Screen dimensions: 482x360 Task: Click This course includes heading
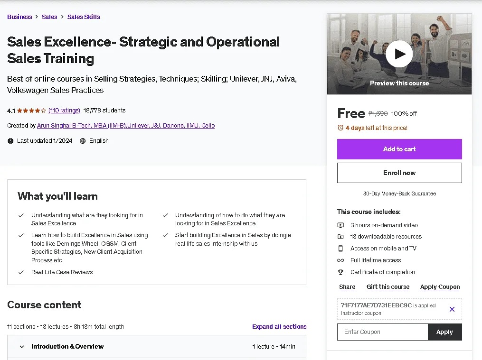click(x=369, y=212)
